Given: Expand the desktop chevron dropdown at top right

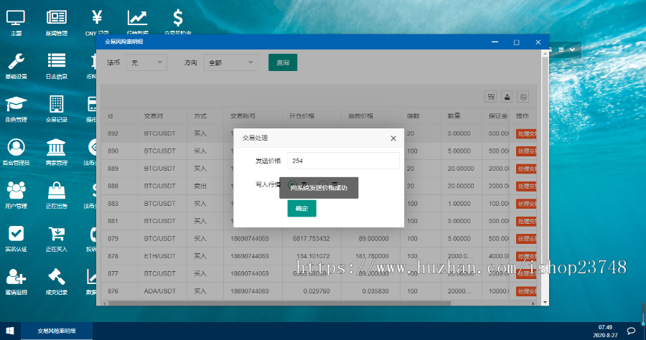Looking at the screenshot, I should point(572,49).
